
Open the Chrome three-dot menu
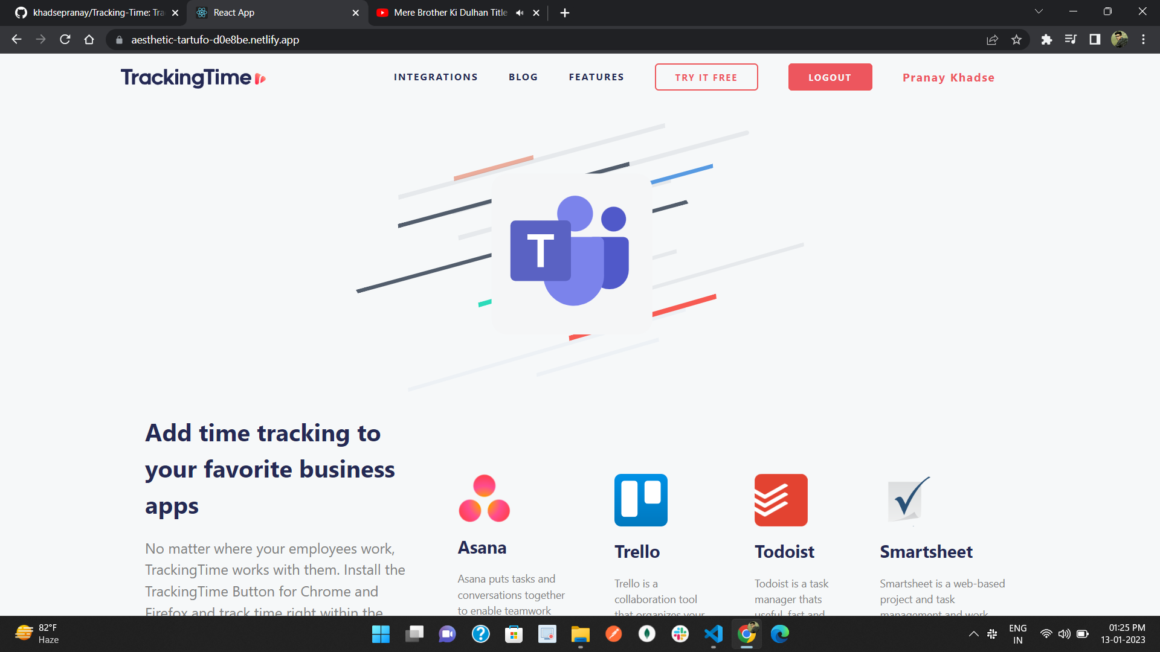[1143, 40]
